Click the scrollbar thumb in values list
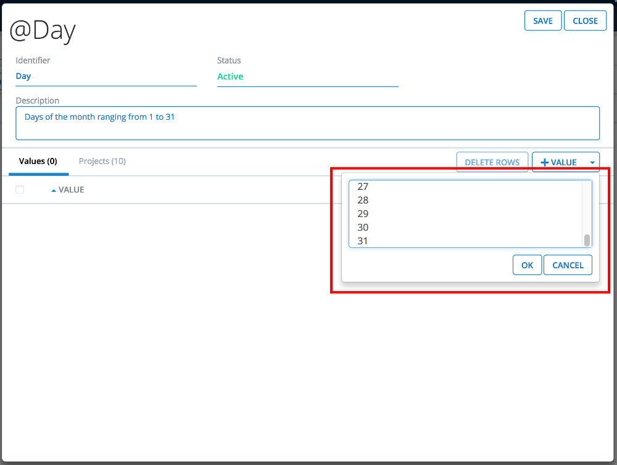The image size is (617, 465). click(x=587, y=240)
